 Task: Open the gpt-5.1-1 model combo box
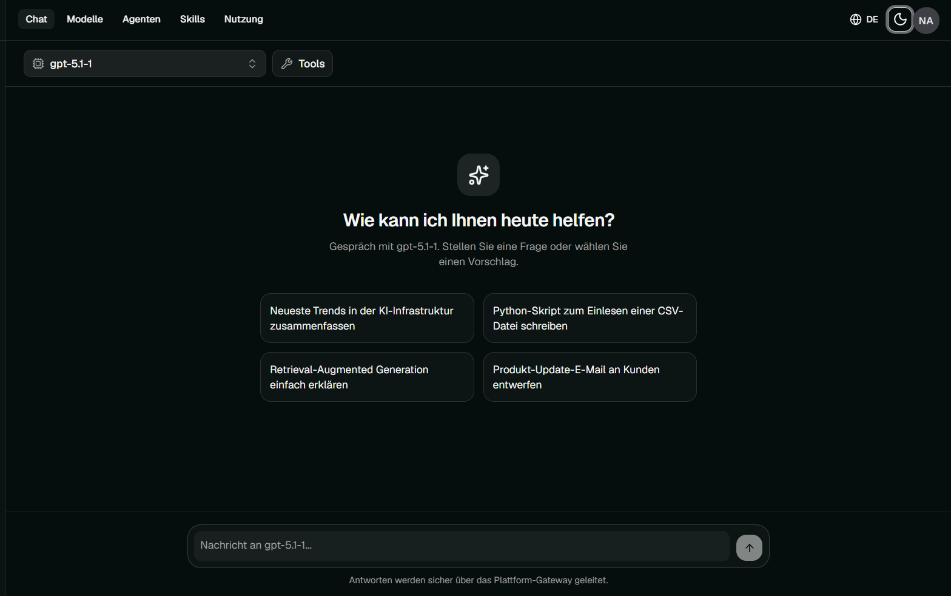(145, 64)
